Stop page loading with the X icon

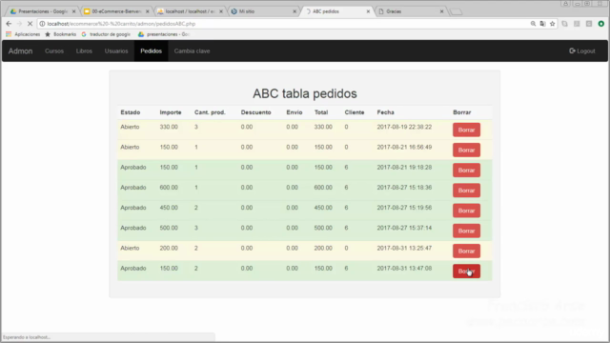[x=30, y=24]
